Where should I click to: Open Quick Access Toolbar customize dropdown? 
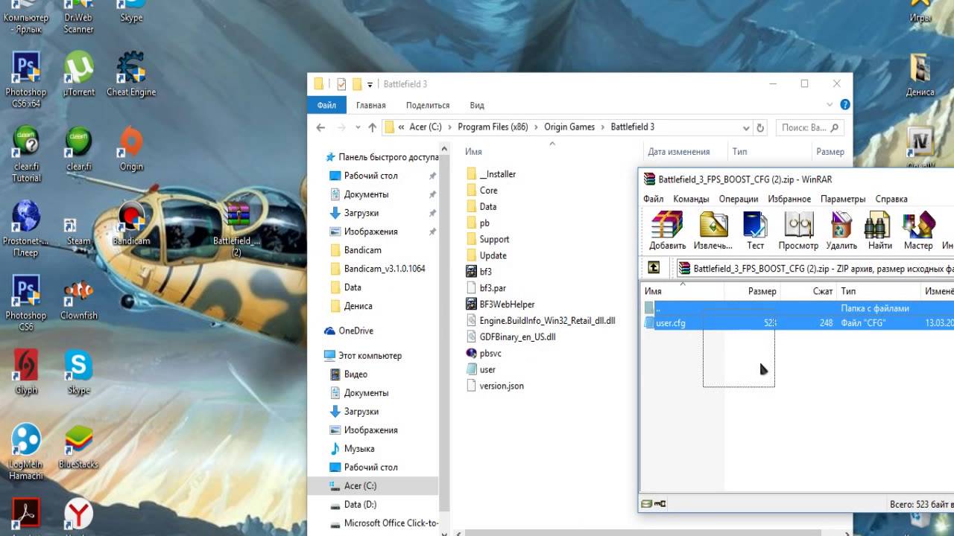tap(370, 84)
